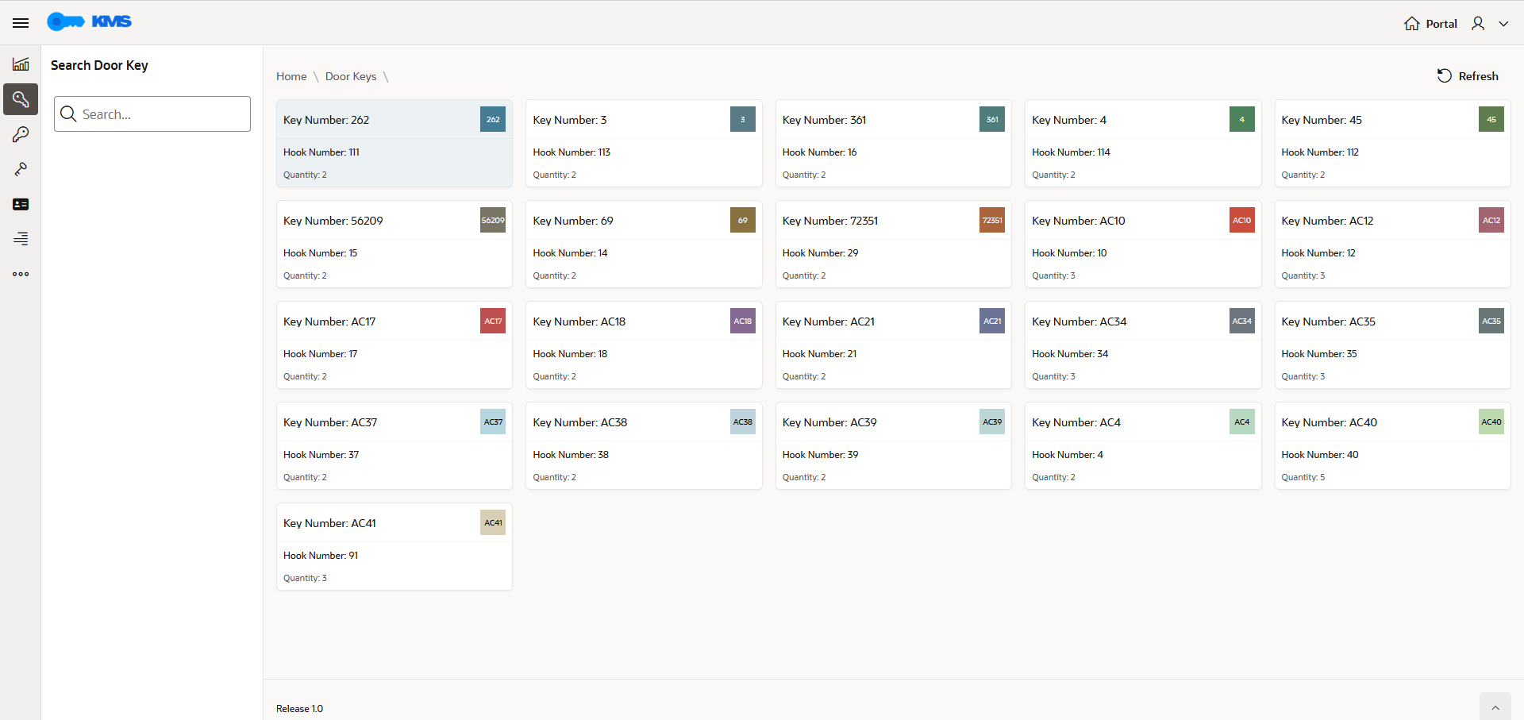Open the three-dots more icon in sidebar
1524x720 pixels.
coord(21,274)
